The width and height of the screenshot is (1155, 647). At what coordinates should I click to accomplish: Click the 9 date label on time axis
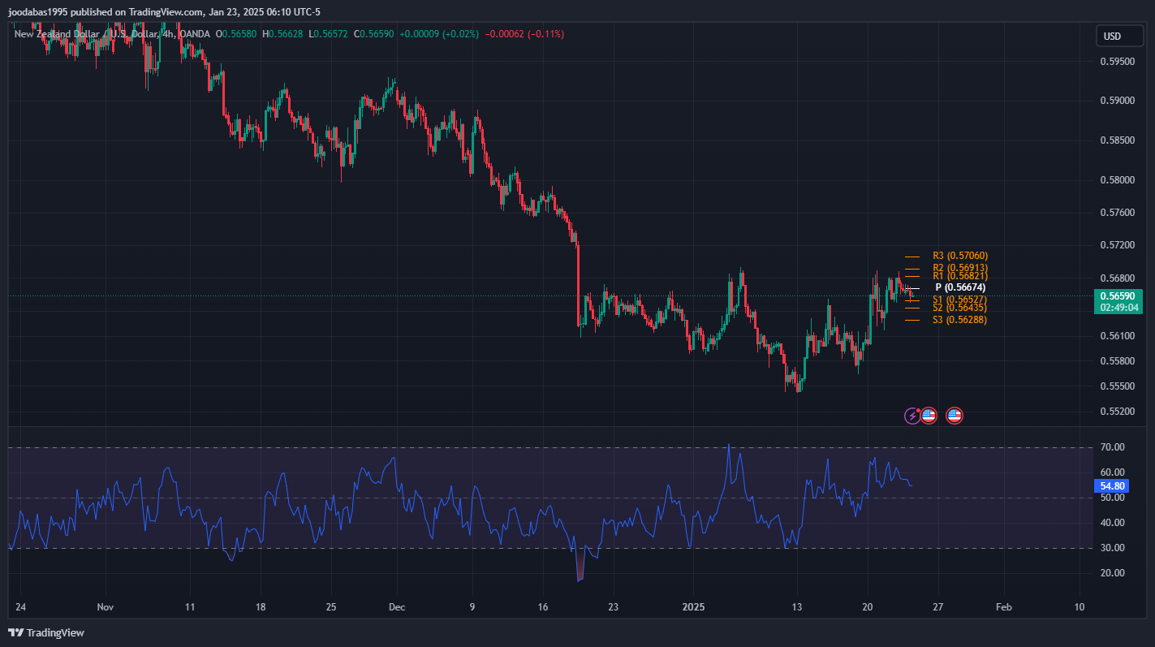[472, 607]
